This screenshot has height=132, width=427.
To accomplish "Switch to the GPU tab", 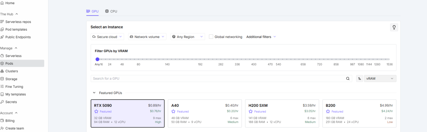I will click(93, 11).
